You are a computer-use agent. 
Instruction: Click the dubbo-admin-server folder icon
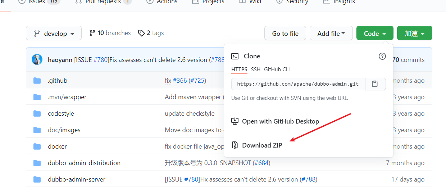(x=37, y=179)
